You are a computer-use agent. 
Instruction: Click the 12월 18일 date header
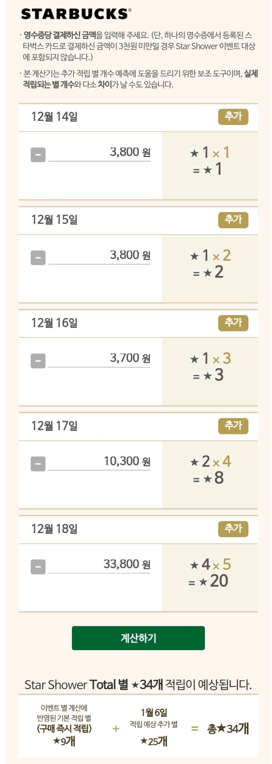[x=55, y=529]
